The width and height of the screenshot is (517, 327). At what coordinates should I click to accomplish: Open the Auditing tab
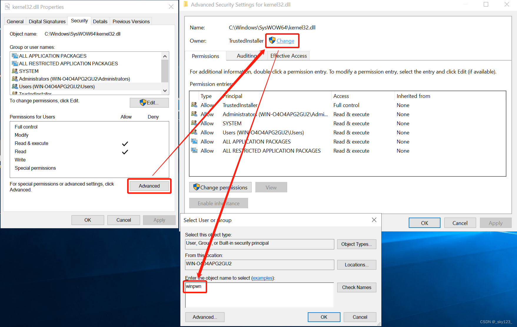(x=247, y=56)
